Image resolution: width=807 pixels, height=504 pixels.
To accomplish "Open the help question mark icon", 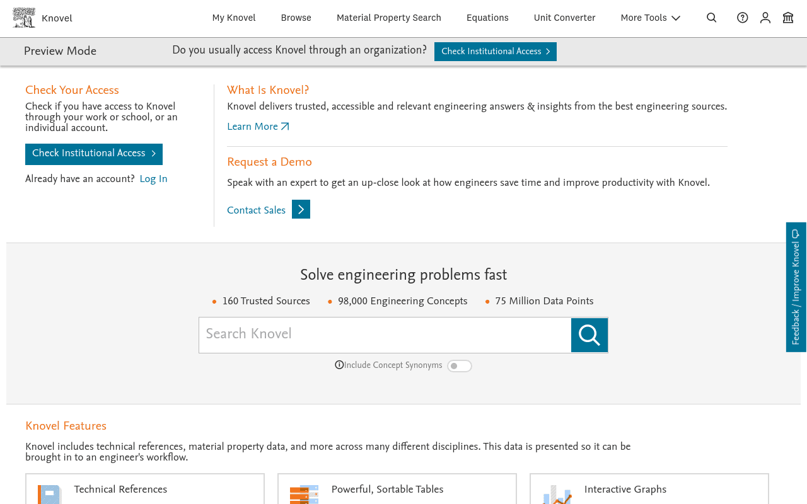I will [743, 18].
